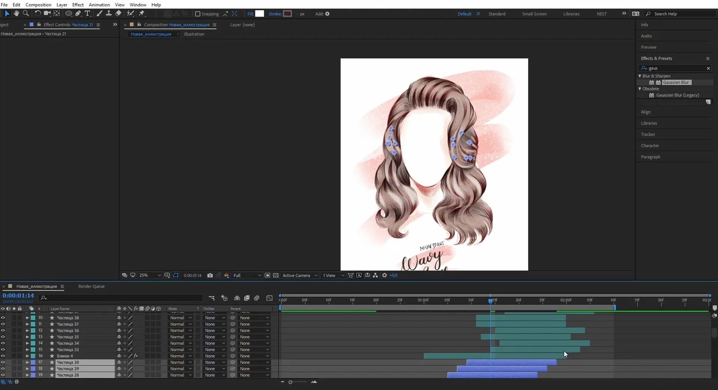The image size is (718, 390).
Task: Open the Active Camera dropdown
Action: pos(300,275)
